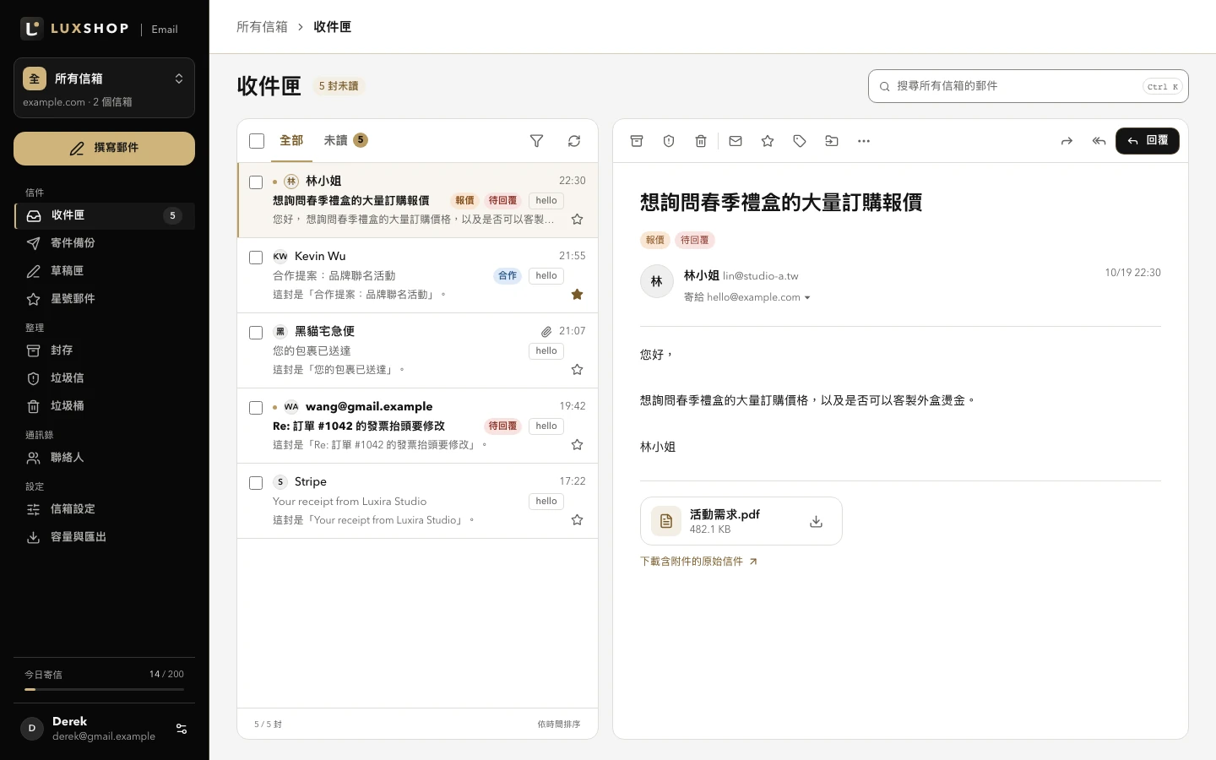Viewport: 1216px width, 760px height.
Task: Open the Stripe receipt email row
Action: tap(417, 501)
